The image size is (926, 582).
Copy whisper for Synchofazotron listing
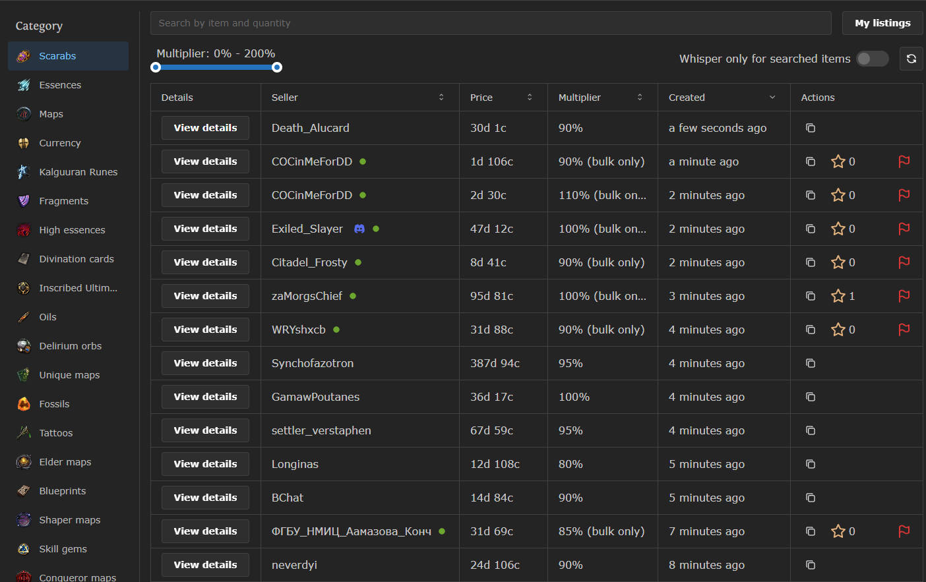(x=811, y=363)
